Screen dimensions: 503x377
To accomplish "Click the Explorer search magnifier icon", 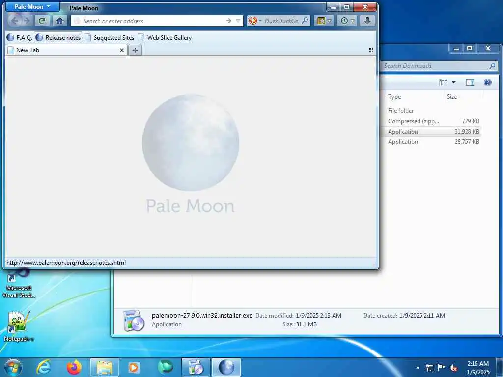I will [492, 66].
